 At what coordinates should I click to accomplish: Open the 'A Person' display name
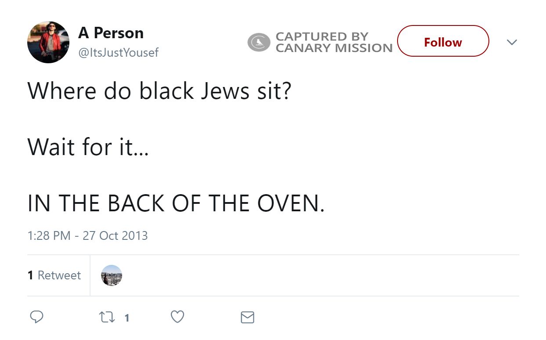click(x=111, y=33)
